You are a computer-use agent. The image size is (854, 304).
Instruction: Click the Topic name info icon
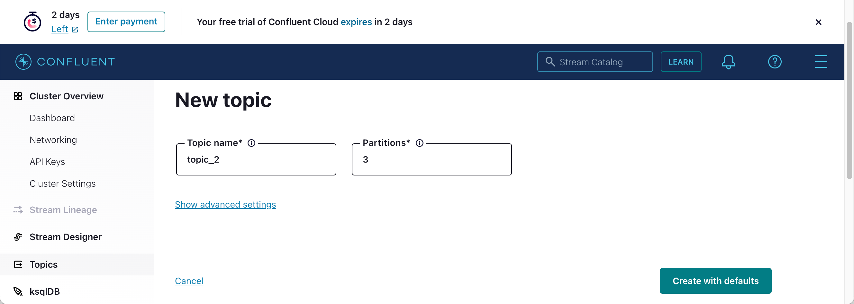(251, 143)
